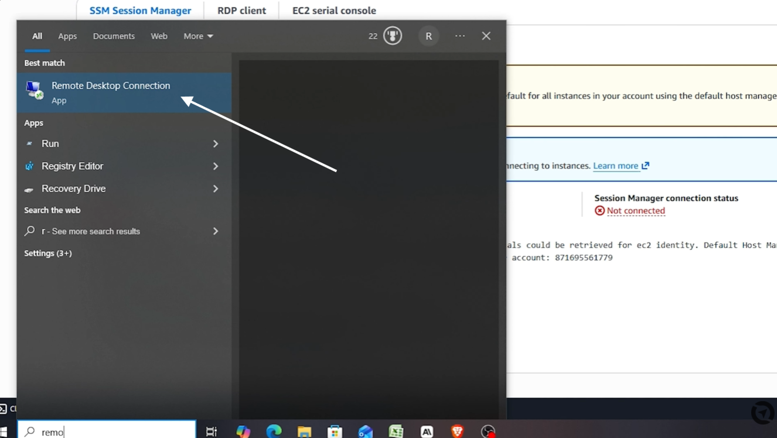Launch Microsoft Edge from the taskbar
777x438 pixels.
[x=274, y=432]
